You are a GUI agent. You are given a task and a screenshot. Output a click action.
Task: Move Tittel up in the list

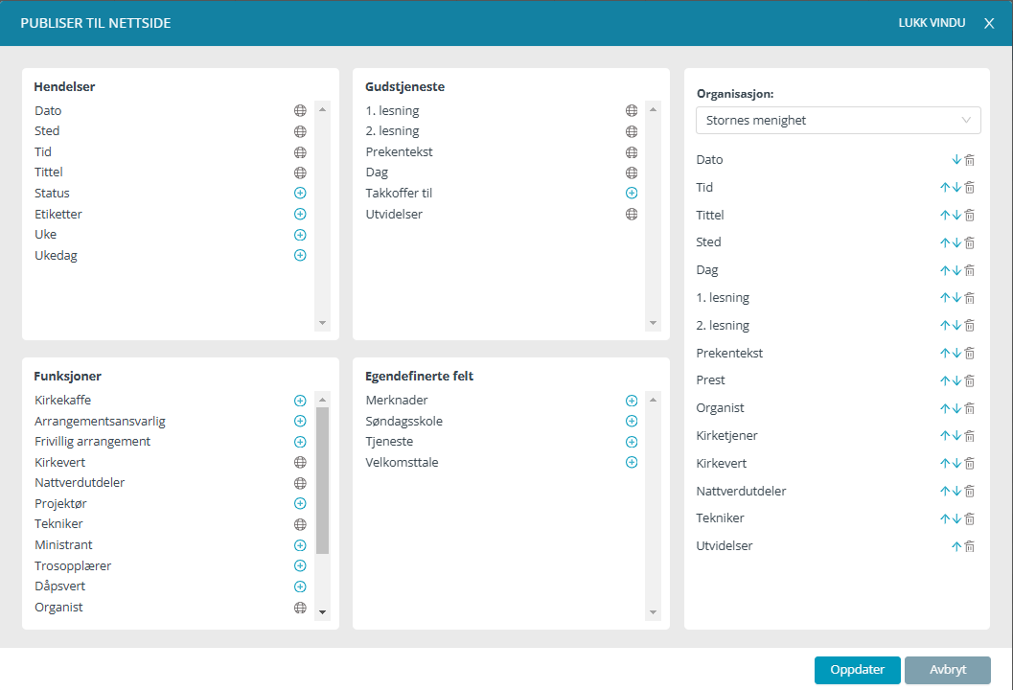[x=944, y=216]
